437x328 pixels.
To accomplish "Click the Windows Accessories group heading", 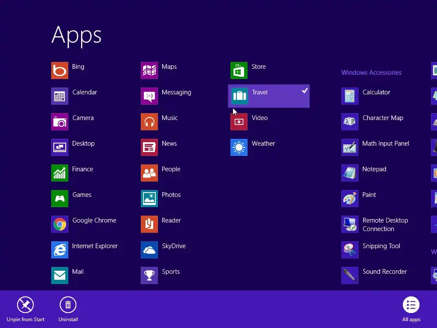I will (371, 73).
